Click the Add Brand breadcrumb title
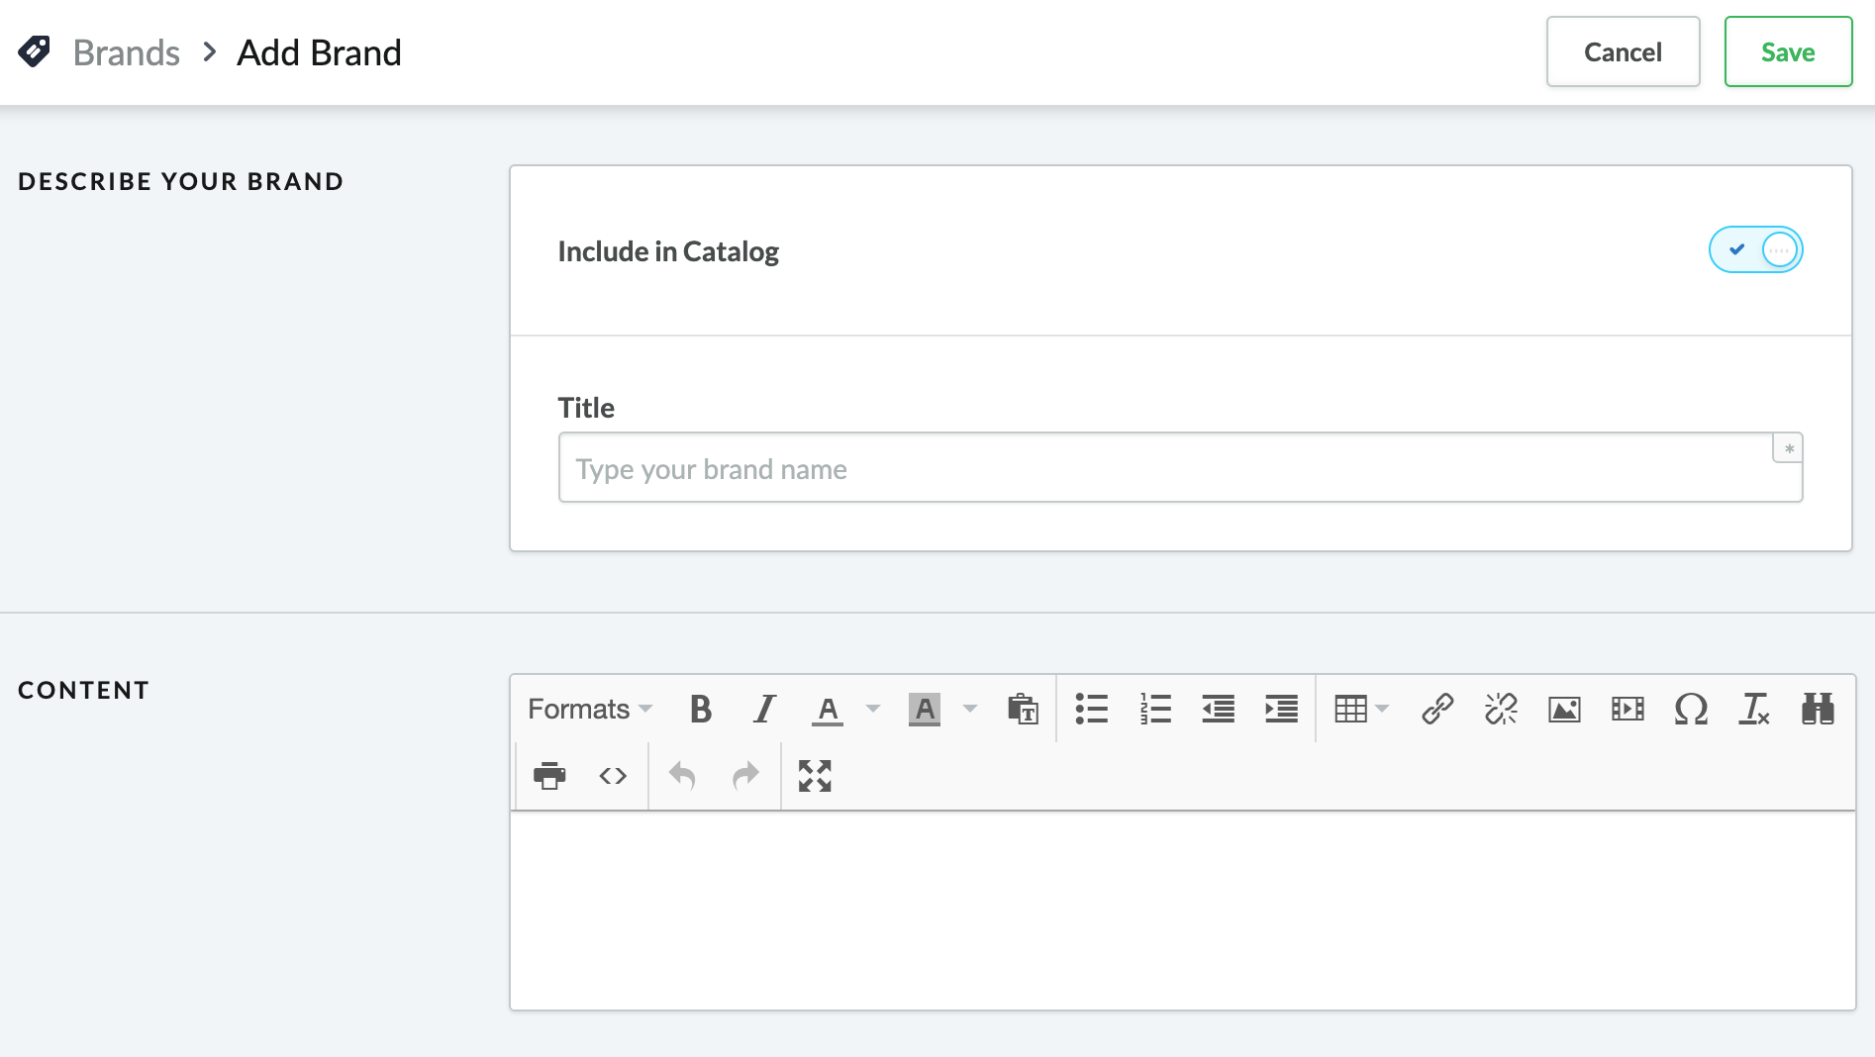Screen dimensions: 1875x1057 (319, 52)
